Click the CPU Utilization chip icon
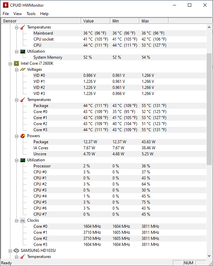Image resolution: width=213 pixels, height=266 pixels. click(23, 160)
